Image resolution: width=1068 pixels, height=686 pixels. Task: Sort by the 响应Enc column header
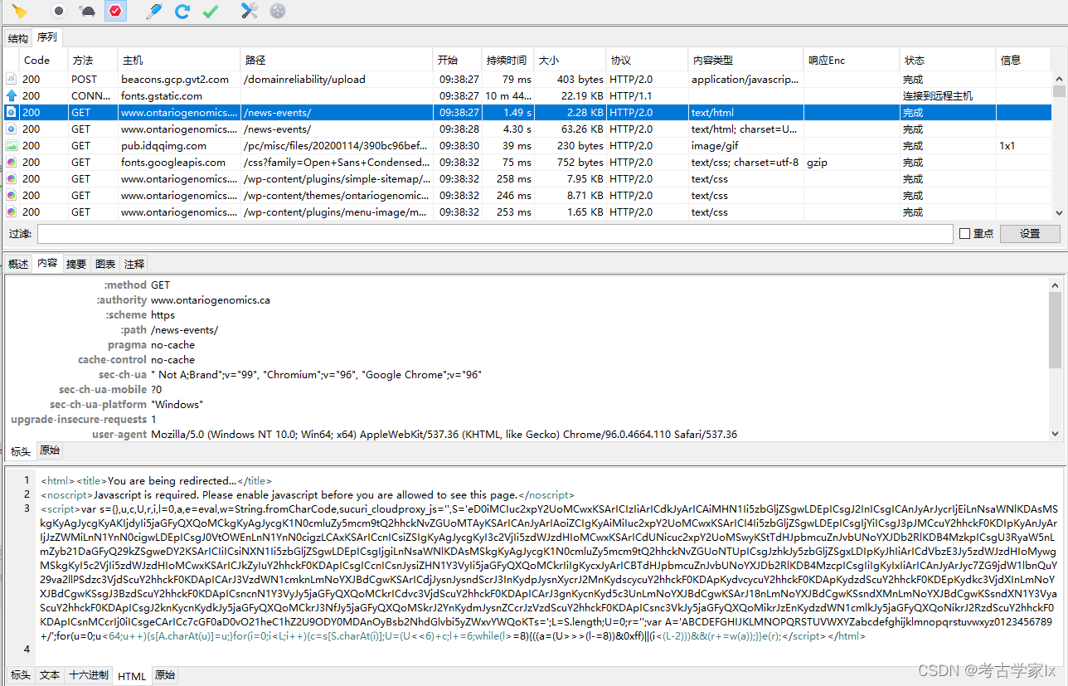pos(852,60)
